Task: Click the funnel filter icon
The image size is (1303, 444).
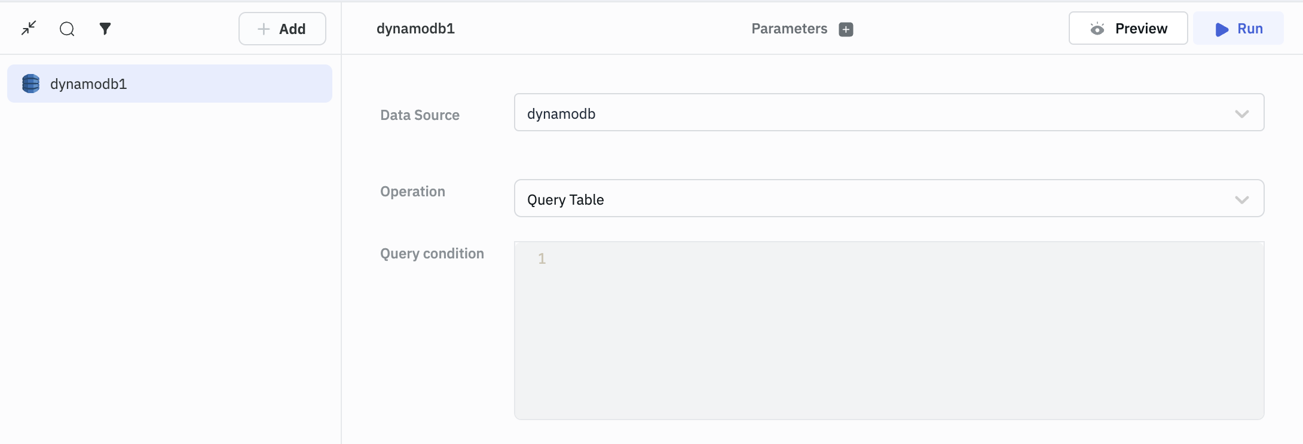Action: click(105, 29)
